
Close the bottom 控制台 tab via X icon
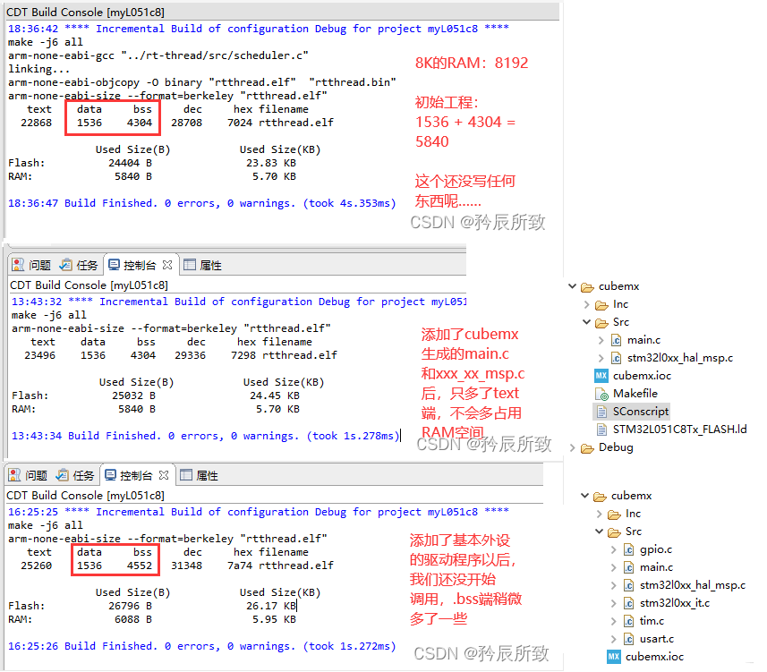[164, 475]
